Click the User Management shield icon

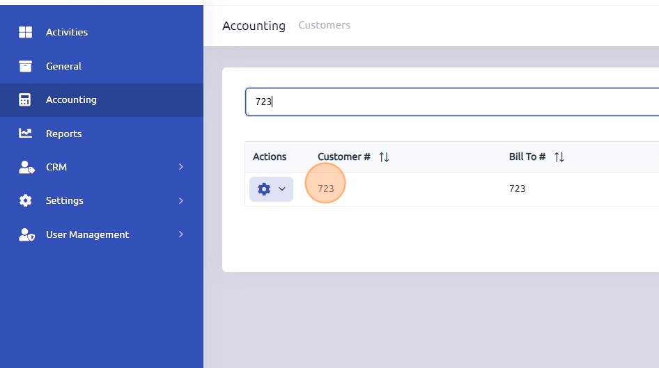[x=26, y=234]
